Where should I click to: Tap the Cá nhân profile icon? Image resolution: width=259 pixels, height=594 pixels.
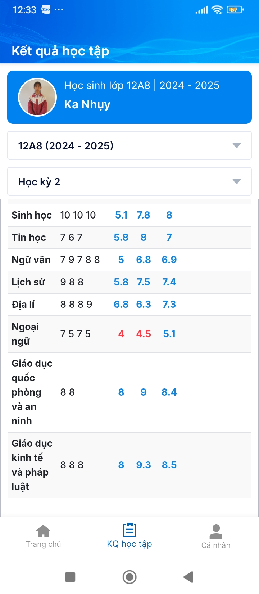coord(216,531)
